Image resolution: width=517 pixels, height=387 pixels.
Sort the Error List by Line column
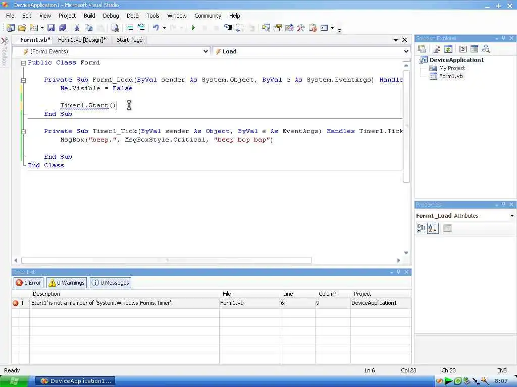tap(297, 294)
